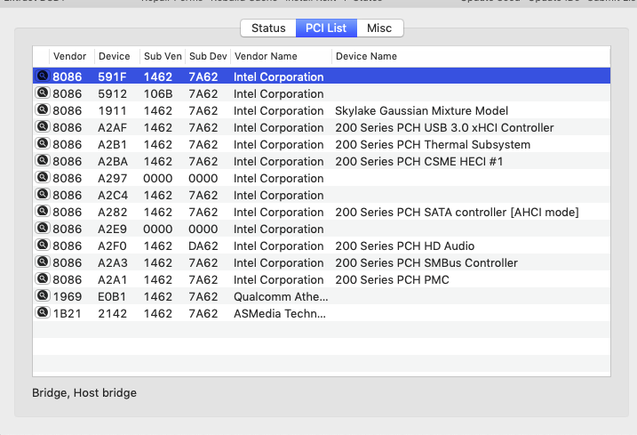Select 200 Series PCH Thermal Subsystem entry
This screenshot has height=435, width=637.
pos(433,144)
